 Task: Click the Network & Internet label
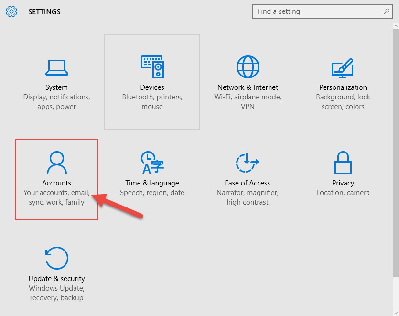248,87
